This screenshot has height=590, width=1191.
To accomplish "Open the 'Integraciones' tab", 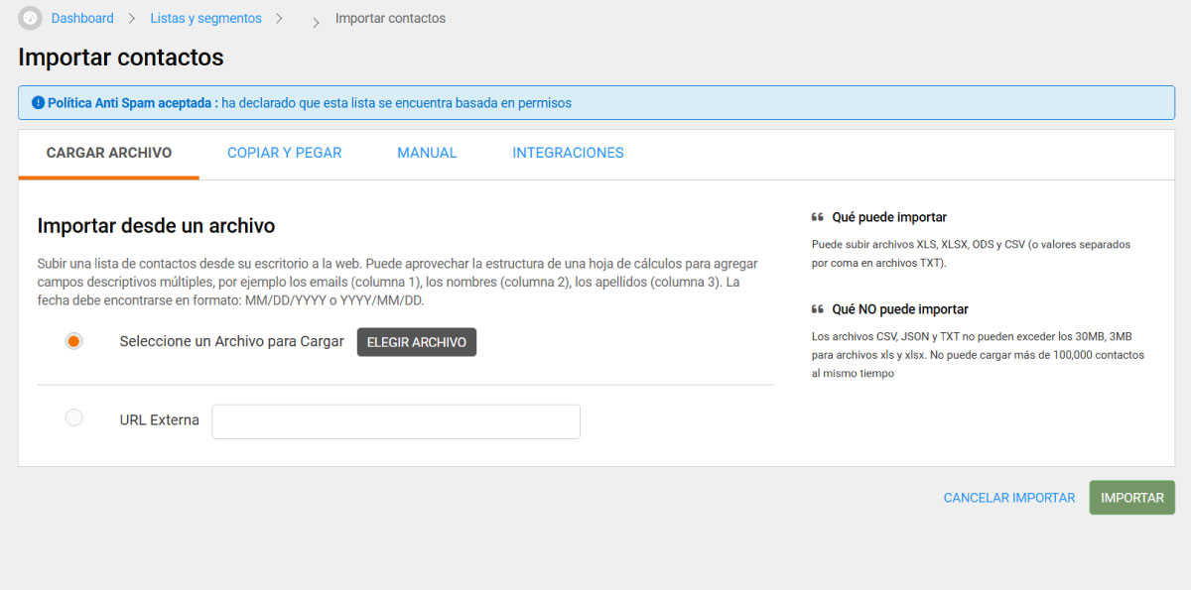I will click(568, 153).
